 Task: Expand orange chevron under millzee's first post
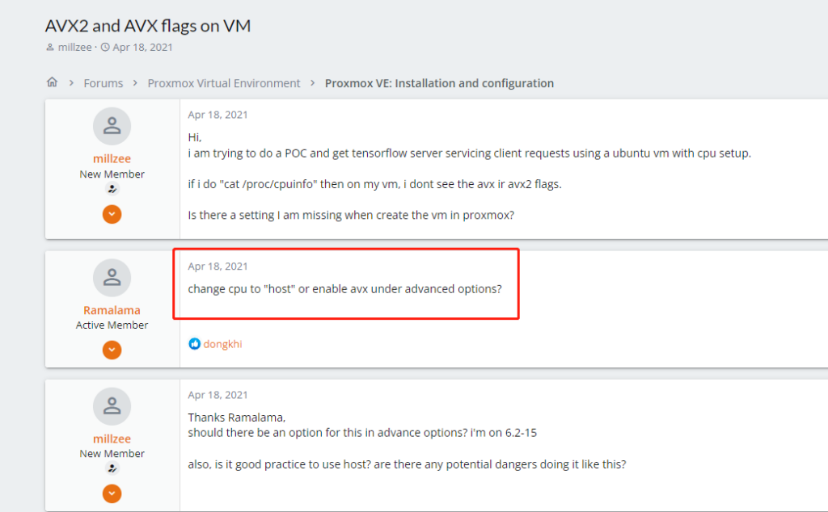112,214
